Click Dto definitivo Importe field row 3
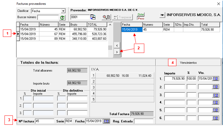The width and height of the screenshot is (223, 127). click(x=77, y=113)
